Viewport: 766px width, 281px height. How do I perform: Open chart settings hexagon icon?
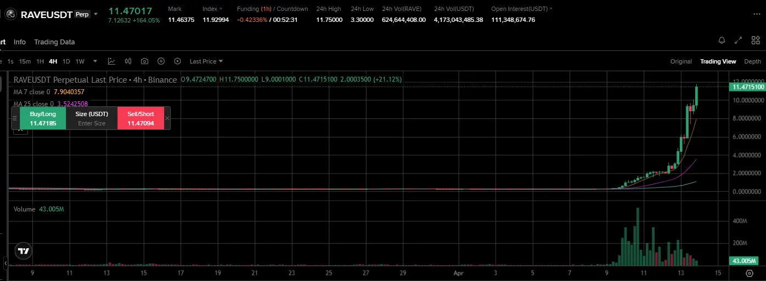[177, 61]
